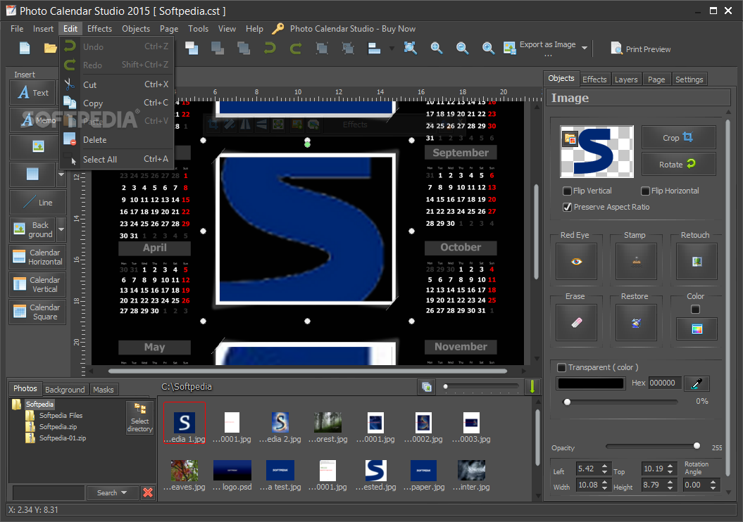The image size is (743, 522).
Task: Click the green down arrow in photo browser
Action: (532, 387)
